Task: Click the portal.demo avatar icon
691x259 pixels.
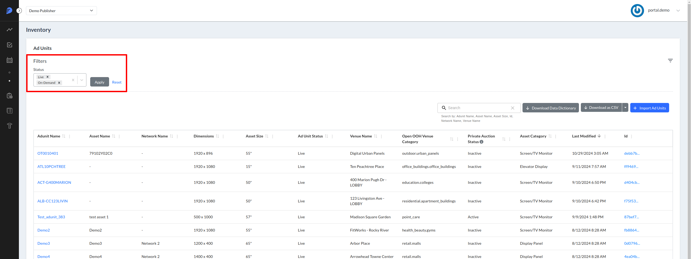Action: point(637,11)
